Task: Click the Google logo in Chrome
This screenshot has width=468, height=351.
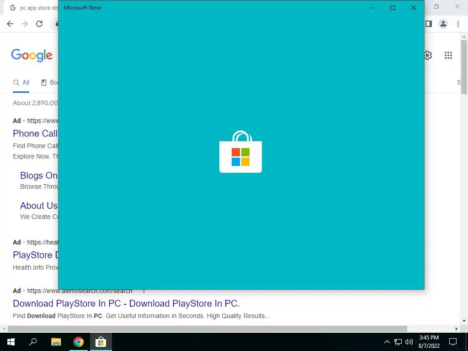Action: (32, 55)
